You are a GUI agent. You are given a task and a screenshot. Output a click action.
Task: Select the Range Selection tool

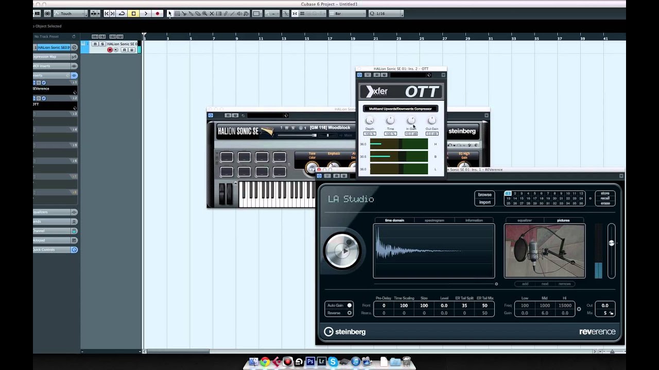click(x=177, y=13)
